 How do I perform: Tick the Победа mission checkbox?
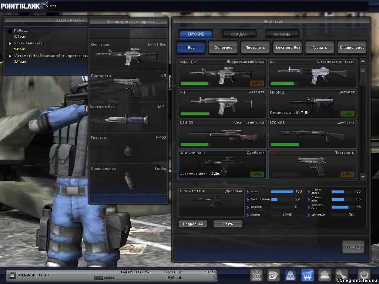(x=10, y=31)
